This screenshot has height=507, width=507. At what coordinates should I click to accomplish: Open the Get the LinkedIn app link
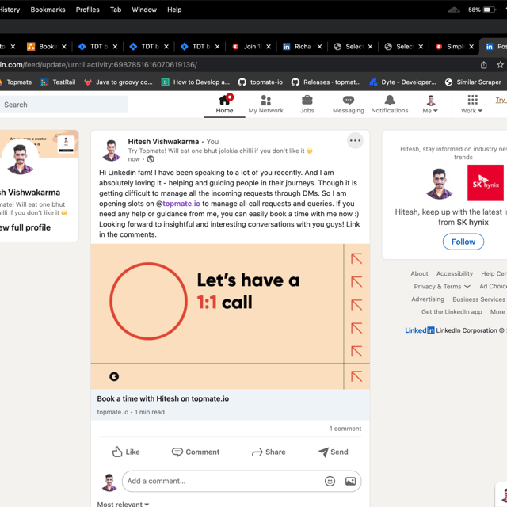pos(452,311)
